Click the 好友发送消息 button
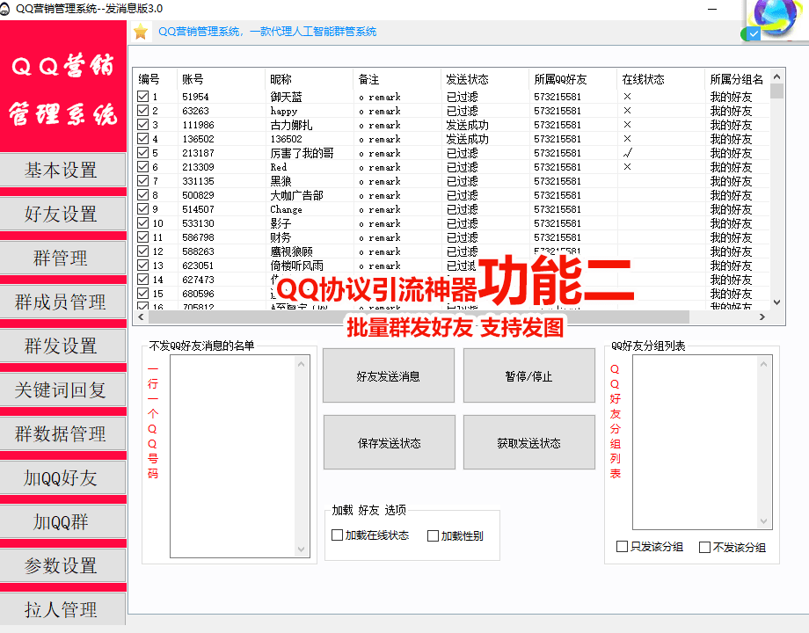The width and height of the screenshot is (809, 633). (x=389, y=375)
